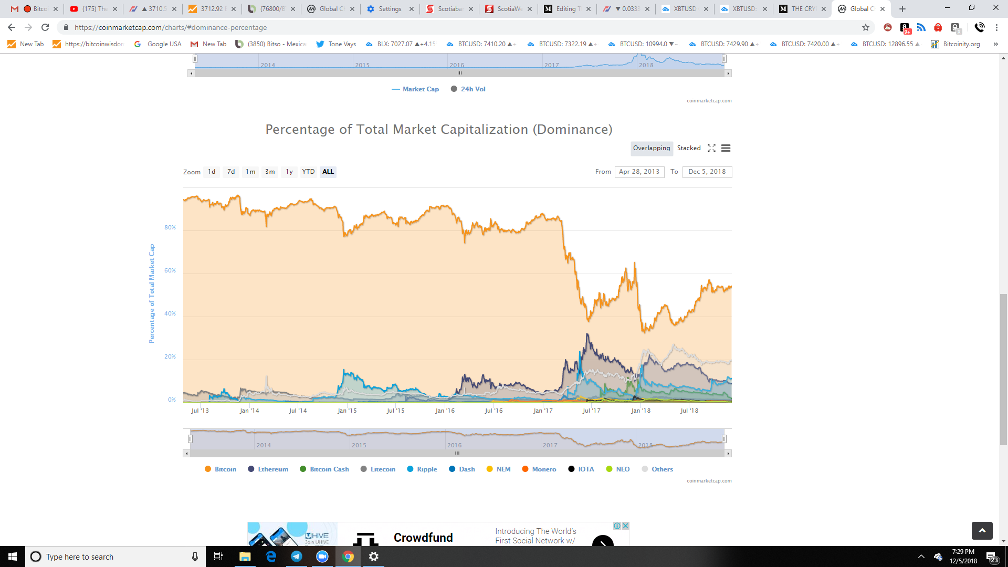The height and width of the screenshot is (567, 1008).
Task: Toggle Dash series in legend
Action: coord(462,469)
